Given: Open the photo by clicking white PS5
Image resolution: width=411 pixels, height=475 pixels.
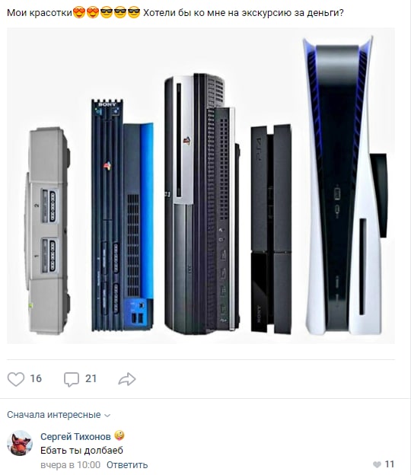Looking at the screenshot, I should (x=346, y=186).
